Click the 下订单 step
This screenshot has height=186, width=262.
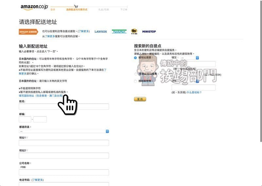124,10
